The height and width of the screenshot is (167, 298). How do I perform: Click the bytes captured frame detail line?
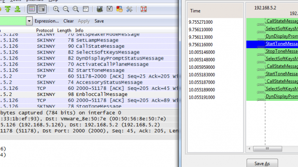[x=89, y=113]
